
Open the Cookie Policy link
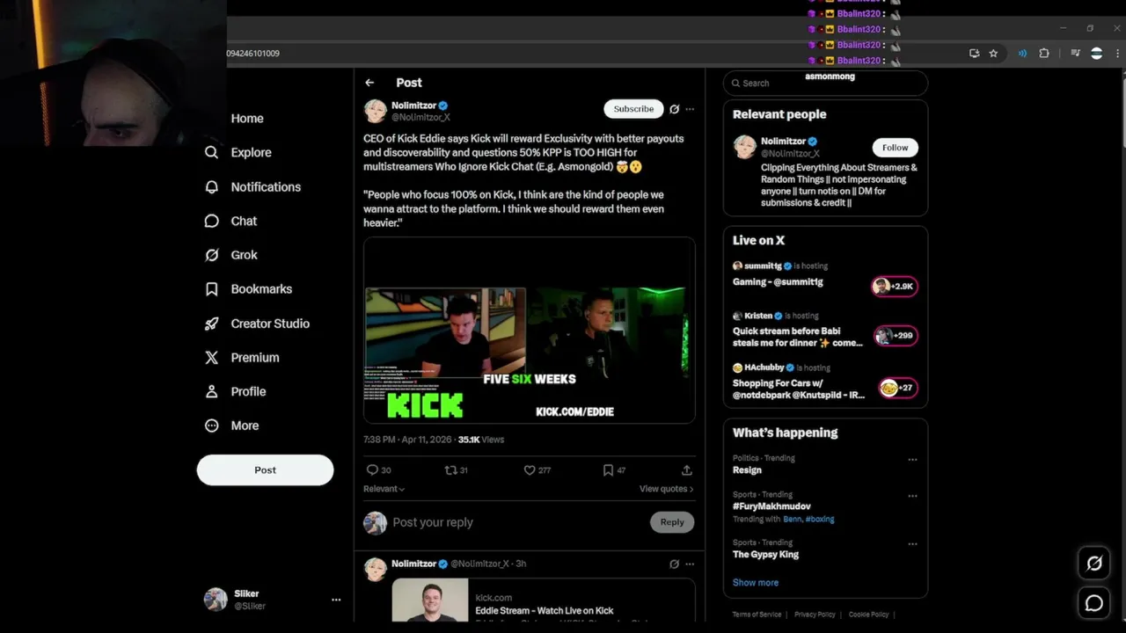pos(868,615)
